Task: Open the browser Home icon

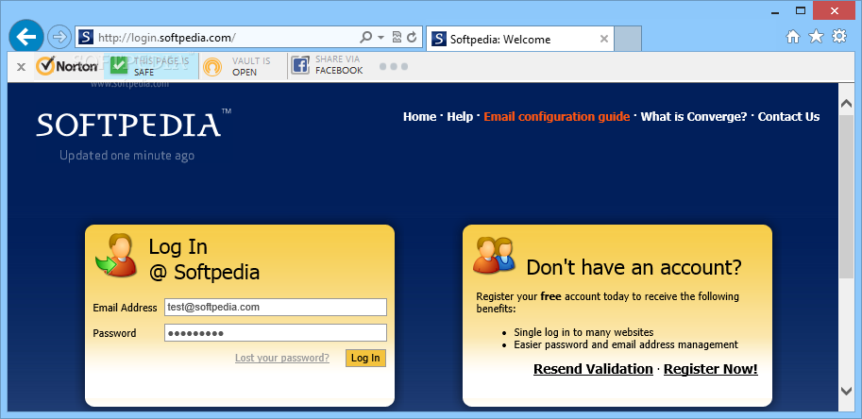Action: (x=793, y=37)
